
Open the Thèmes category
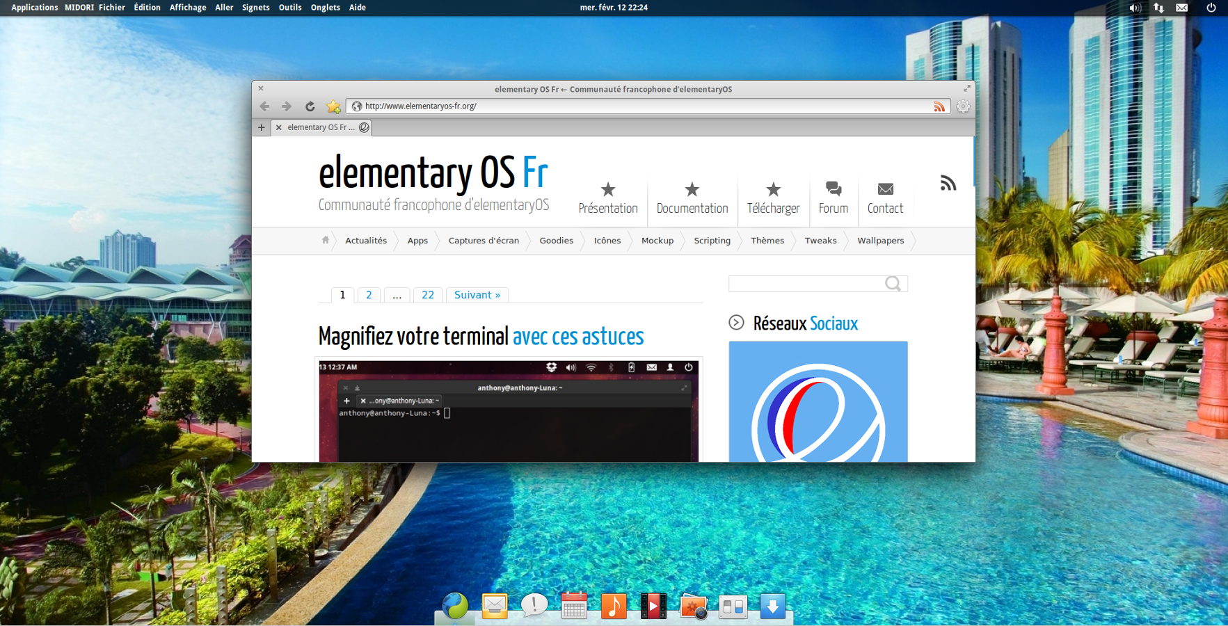tap(767, 241)
